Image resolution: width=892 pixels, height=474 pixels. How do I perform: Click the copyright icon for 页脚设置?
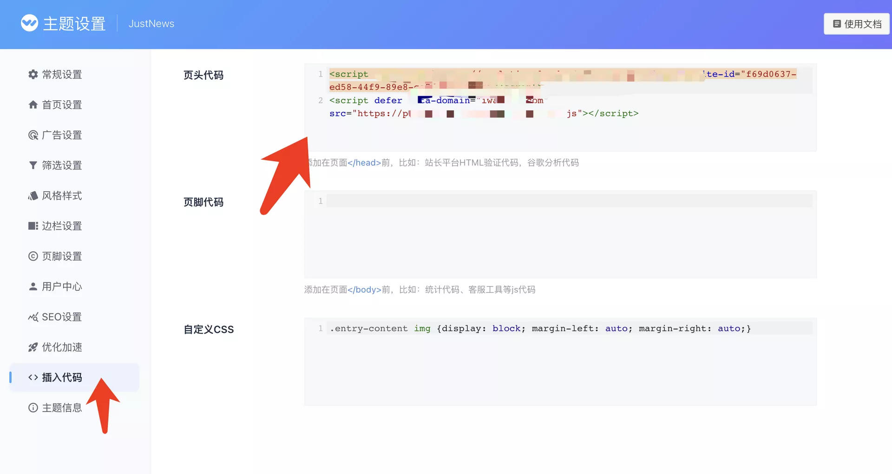tap(33, 256)
